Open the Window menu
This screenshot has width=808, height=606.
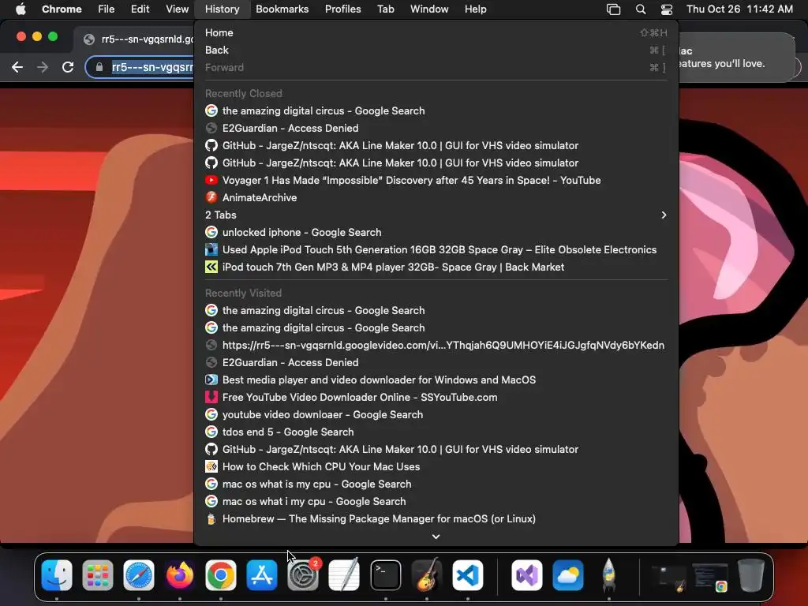pos(429,9)
